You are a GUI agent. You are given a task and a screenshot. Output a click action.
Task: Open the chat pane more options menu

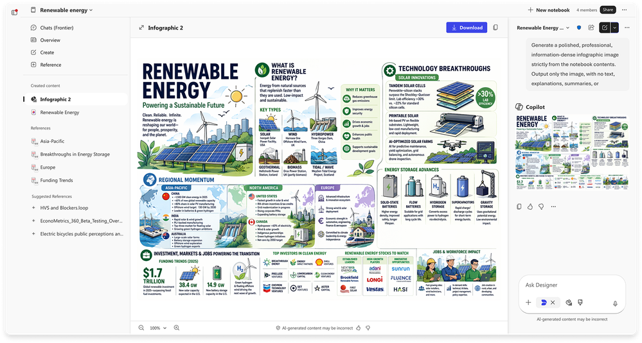(x=627, y=28)
